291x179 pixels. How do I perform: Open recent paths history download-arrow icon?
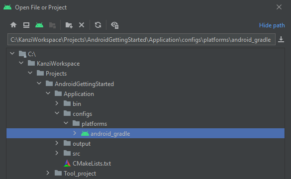click(x=281, y=39)
